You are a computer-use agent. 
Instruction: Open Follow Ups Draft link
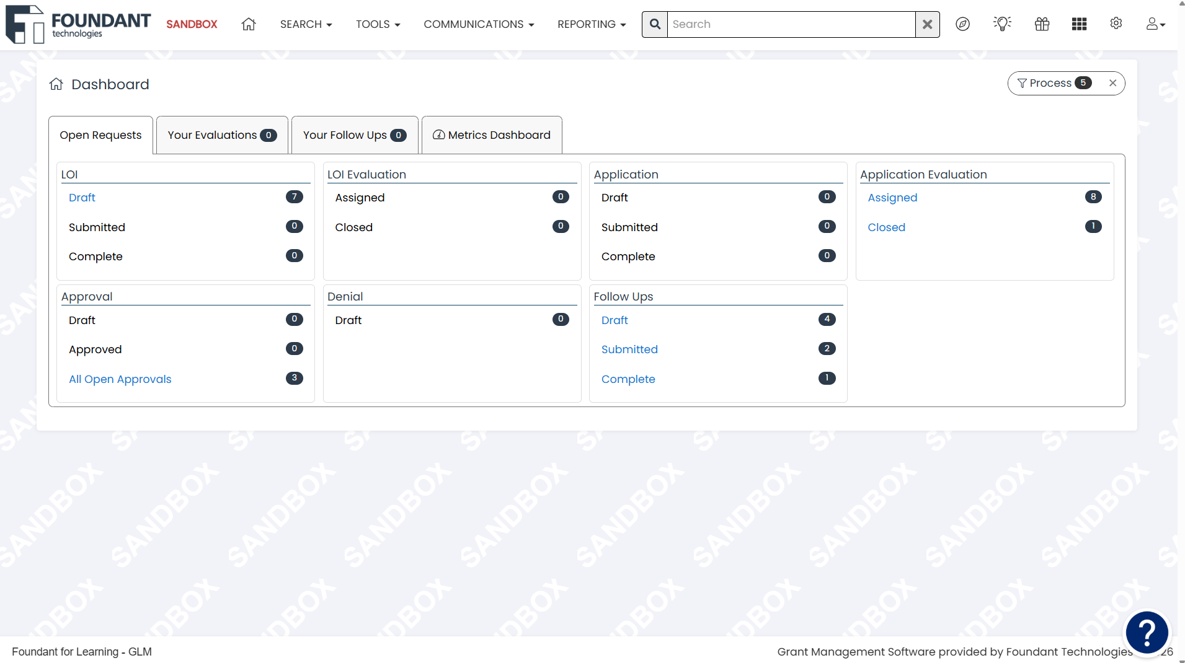(x=615, y=320)
